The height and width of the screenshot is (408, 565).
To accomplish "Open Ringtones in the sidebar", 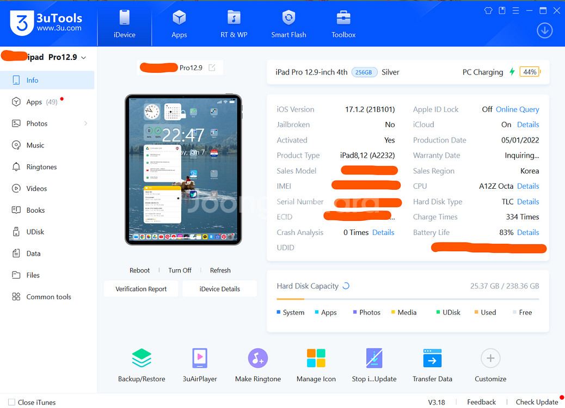I will click(x=47, y=166).
